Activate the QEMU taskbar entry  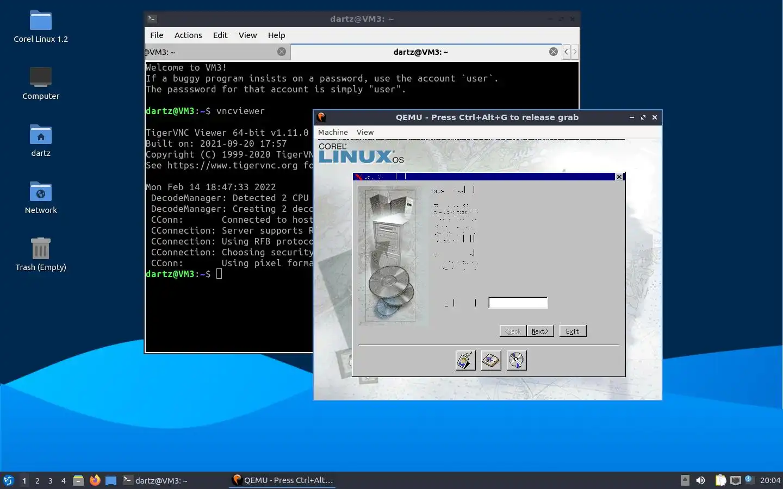[x=283, y=480]
